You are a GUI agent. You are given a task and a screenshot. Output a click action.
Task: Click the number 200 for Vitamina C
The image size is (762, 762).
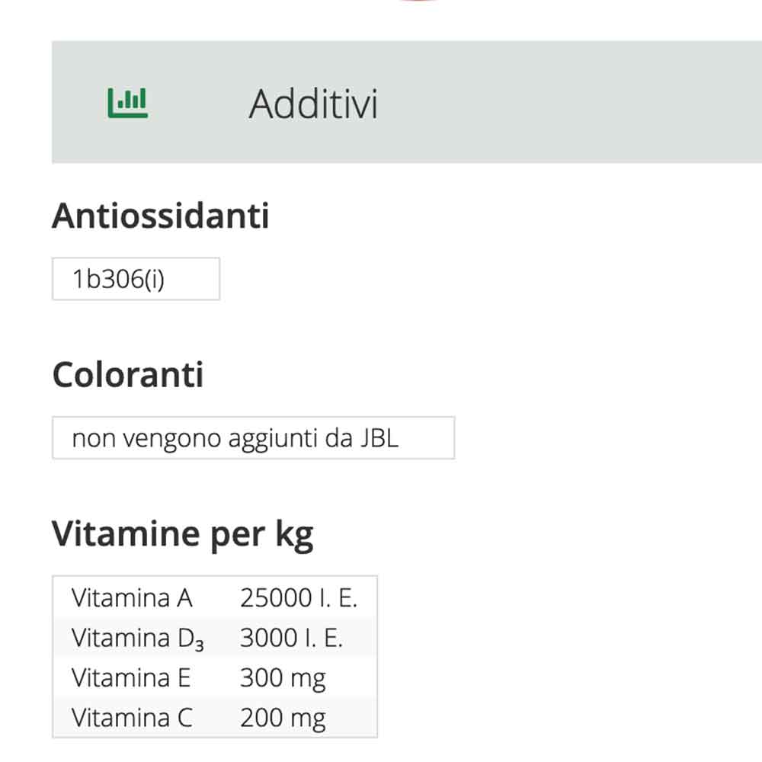coord(261,718)
